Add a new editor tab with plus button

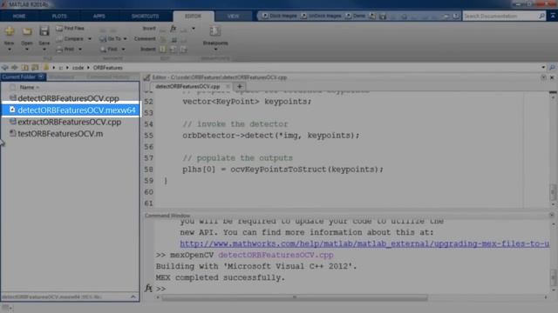click(x=240, y=86)
